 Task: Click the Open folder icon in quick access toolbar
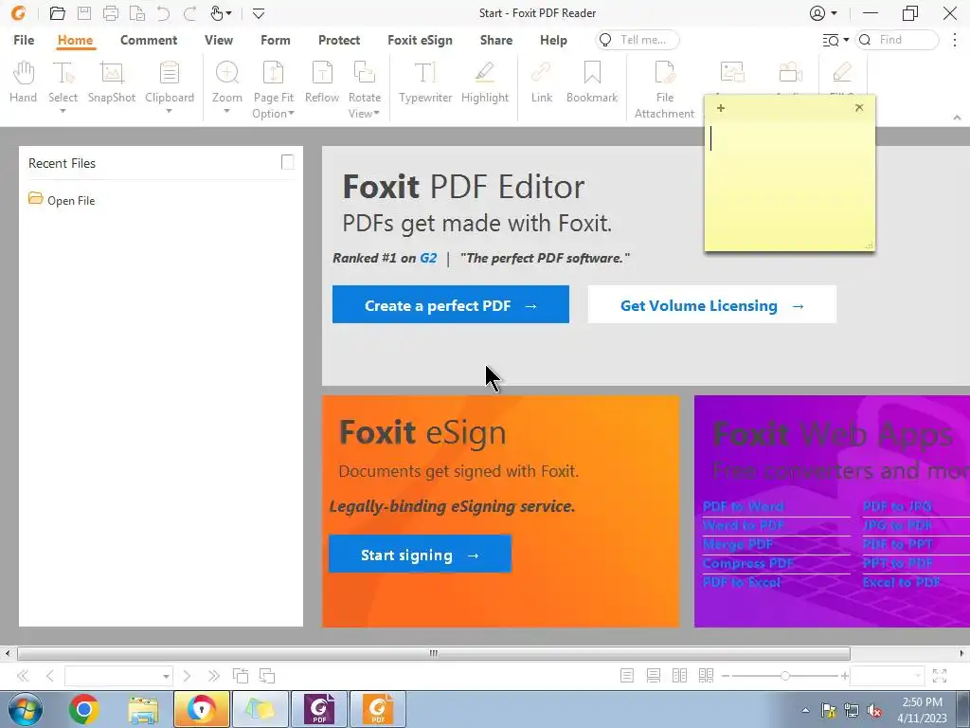57,13
